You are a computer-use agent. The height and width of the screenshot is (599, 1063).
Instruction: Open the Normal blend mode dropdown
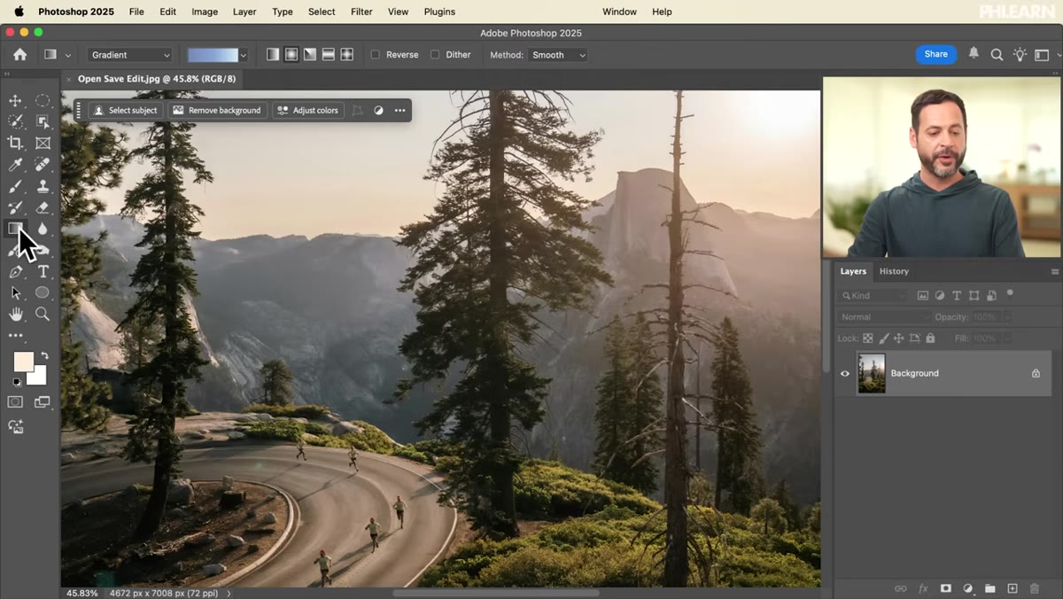(883, 316)
